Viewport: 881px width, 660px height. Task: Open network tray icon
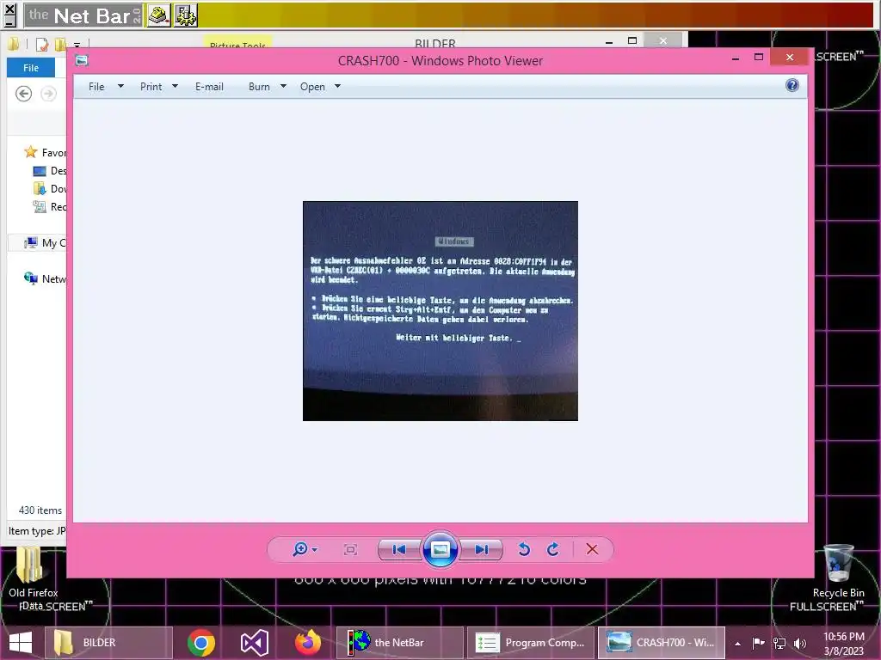click(779, 643)
